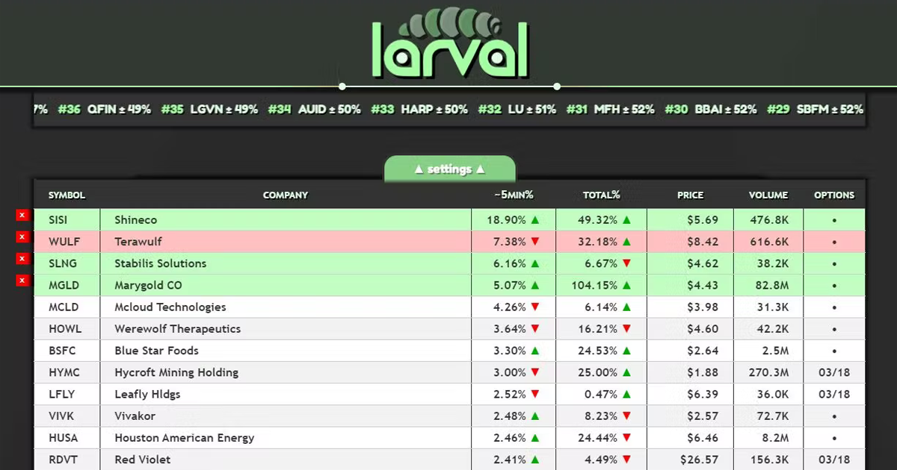Viewport: 897px width, 470px height.
Task: Open the 03/18 options link for HYMC
Action: click(834, 372)
